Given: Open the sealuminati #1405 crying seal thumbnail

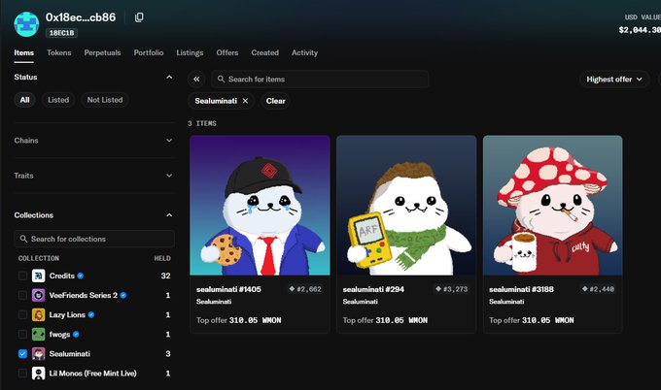Looking at the screenshot, I should tap(260, 206).
